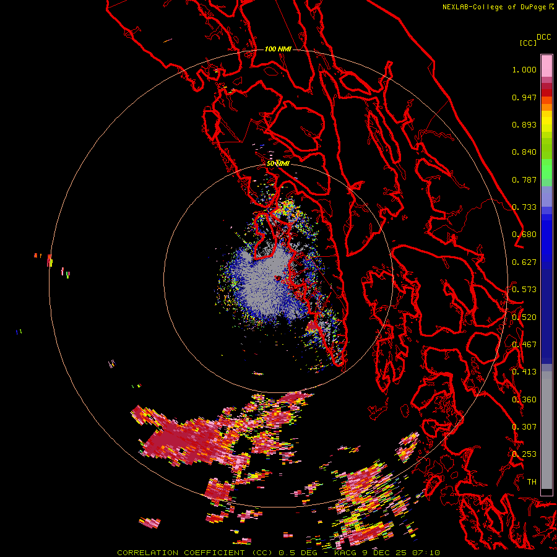Viewport: 557px width, 557px height.
Task: Click the 0.947 scale value
Action: point(524,97)
